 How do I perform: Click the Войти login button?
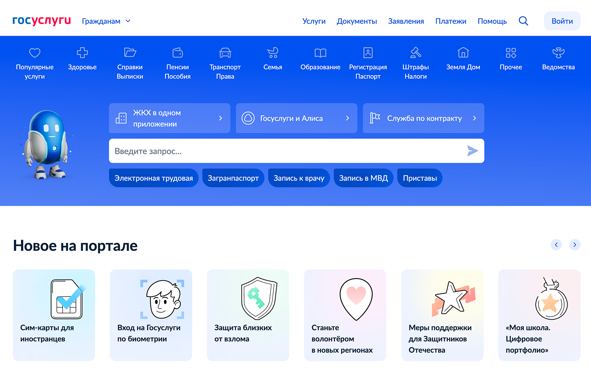(x=562, y=21)
